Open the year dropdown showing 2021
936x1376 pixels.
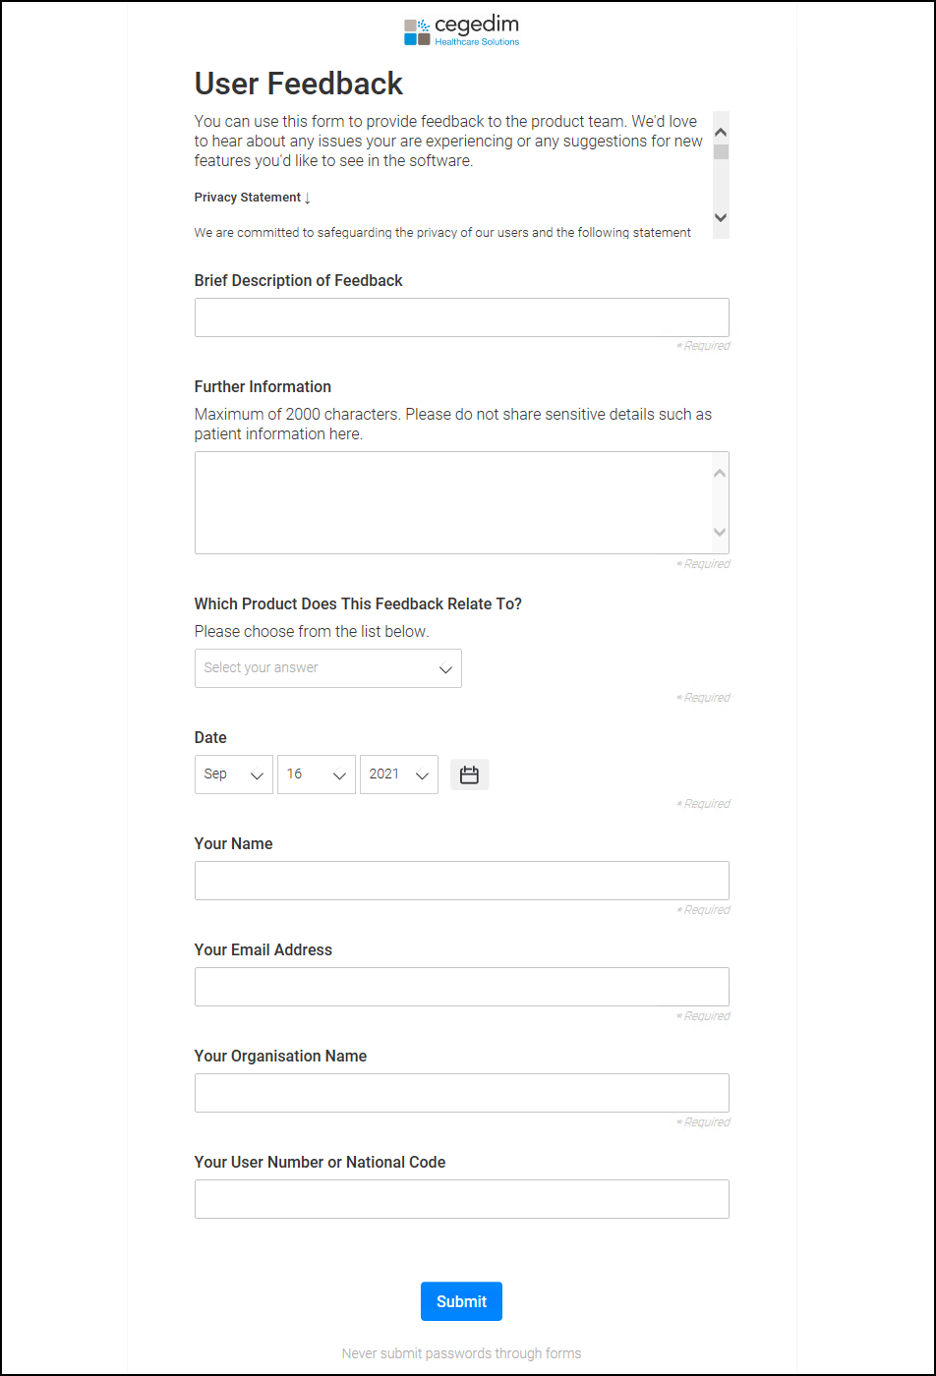pos(399,774)
